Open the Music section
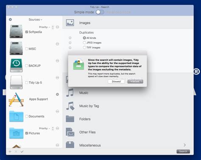 click(x=128, y=93)
